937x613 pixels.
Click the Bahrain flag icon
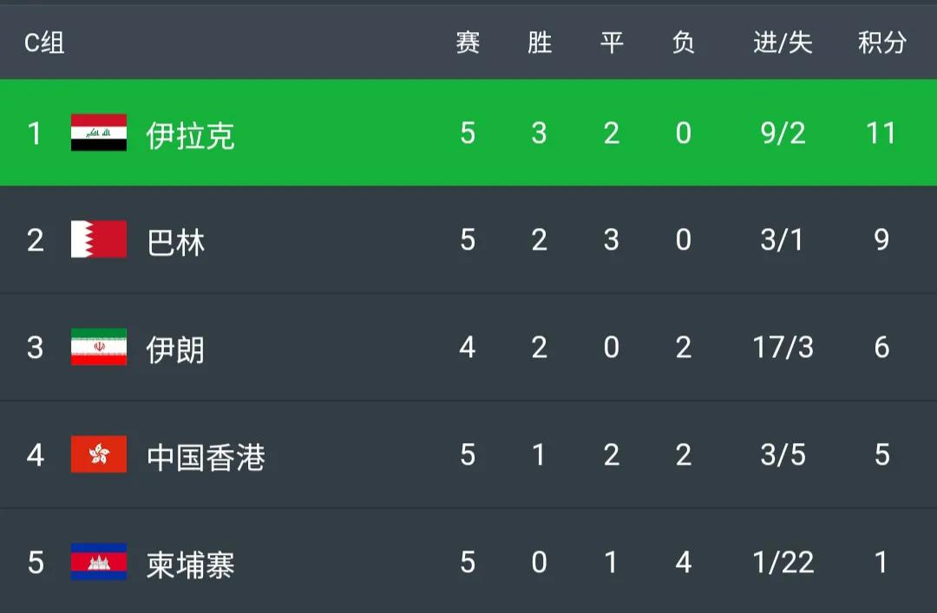coord(99,239)
